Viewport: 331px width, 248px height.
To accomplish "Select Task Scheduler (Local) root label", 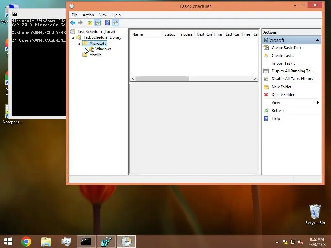I will click(96, 32).
